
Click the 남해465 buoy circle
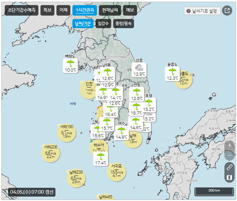tap(106, 197)
